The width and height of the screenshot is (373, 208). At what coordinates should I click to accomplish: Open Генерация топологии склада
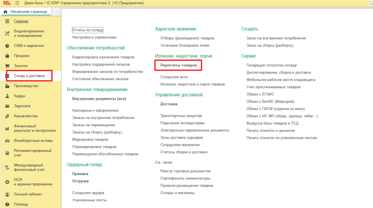(271, 65)
